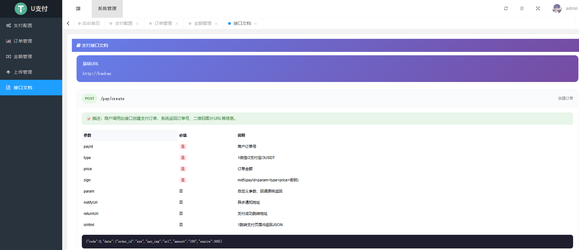Click the red 是 badge in payId row
This screenshot has width=579, height=250.
[183, 147]
